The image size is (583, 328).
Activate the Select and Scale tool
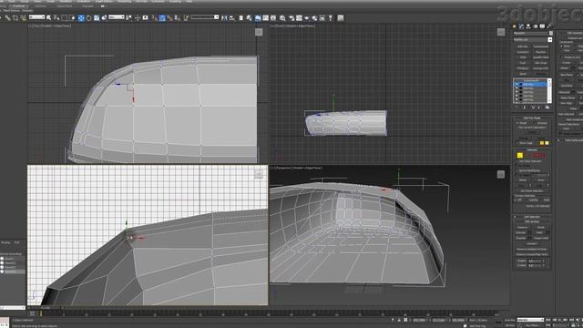[x=97, y=18]
